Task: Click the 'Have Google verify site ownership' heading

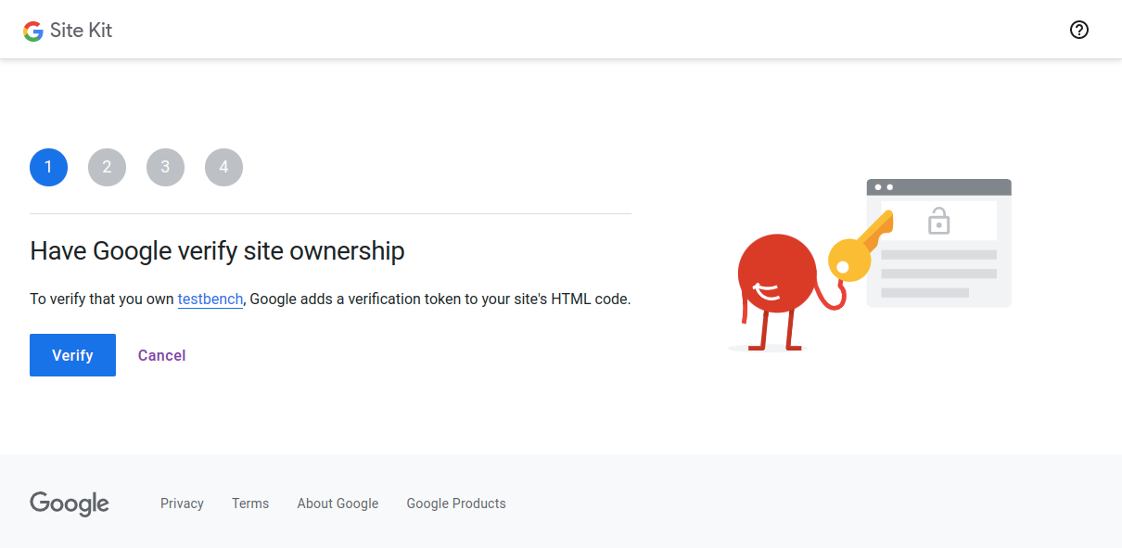Action: pos(217,250)
